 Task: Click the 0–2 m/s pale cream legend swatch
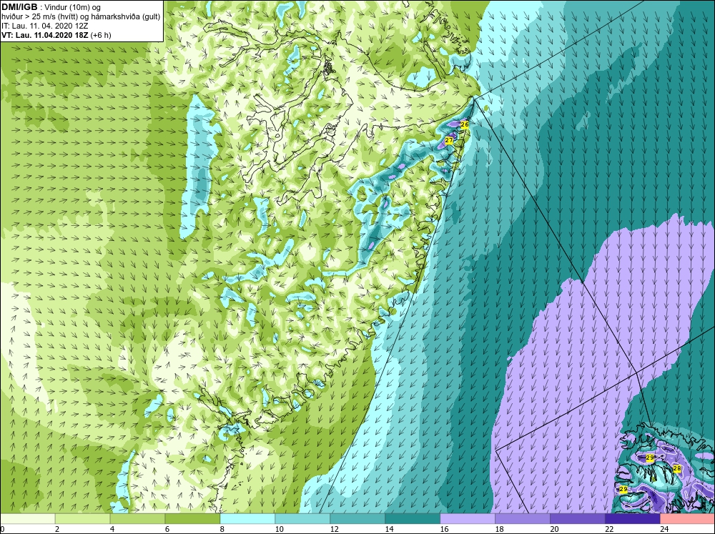pos(27,519)
